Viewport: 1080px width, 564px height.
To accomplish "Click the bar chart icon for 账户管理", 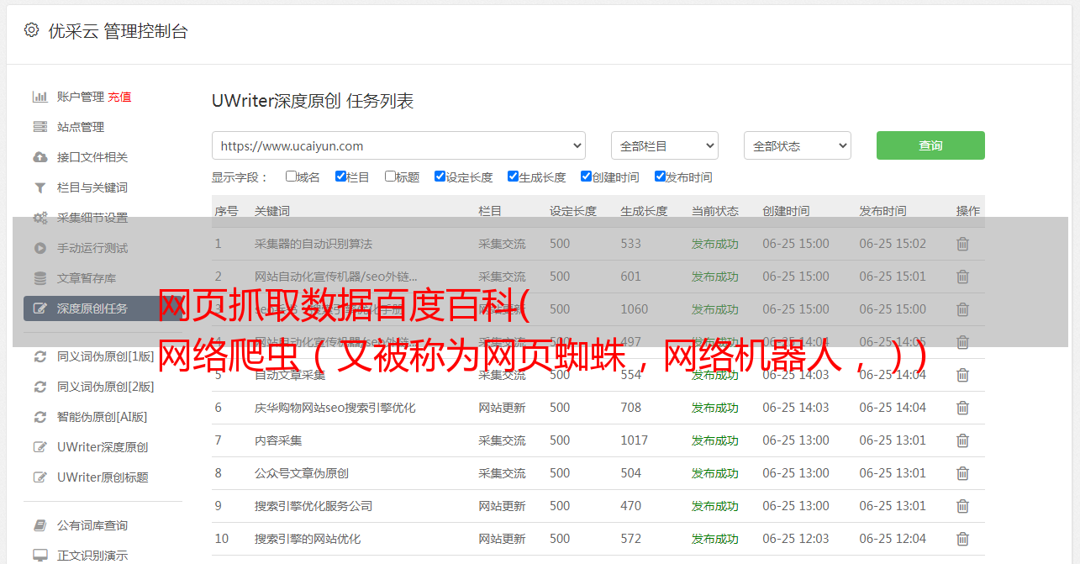I will tap(40, 97).
